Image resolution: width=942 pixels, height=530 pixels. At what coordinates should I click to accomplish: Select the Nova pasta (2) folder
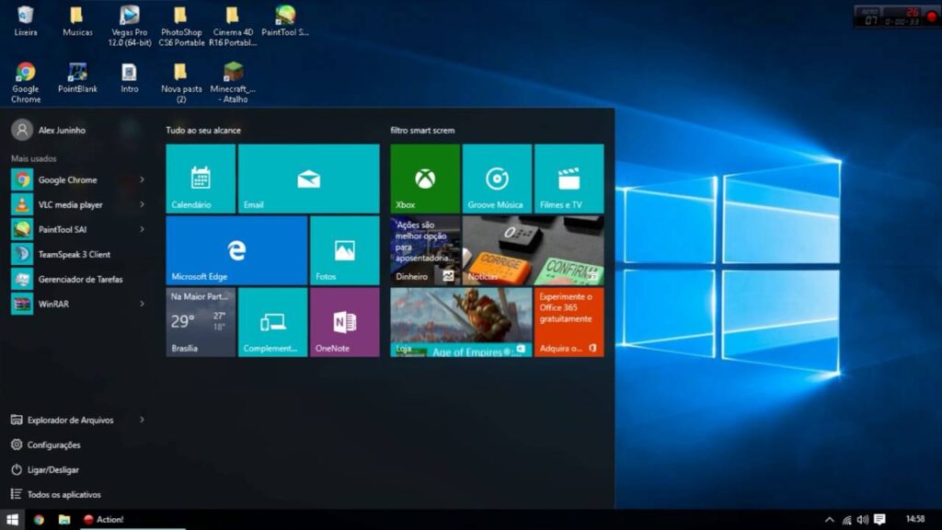pyautogui.click(x=181, y=83)
